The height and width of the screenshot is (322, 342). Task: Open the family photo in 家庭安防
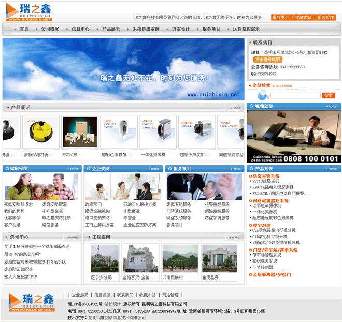pyautogui.click(x=41, y=187)
